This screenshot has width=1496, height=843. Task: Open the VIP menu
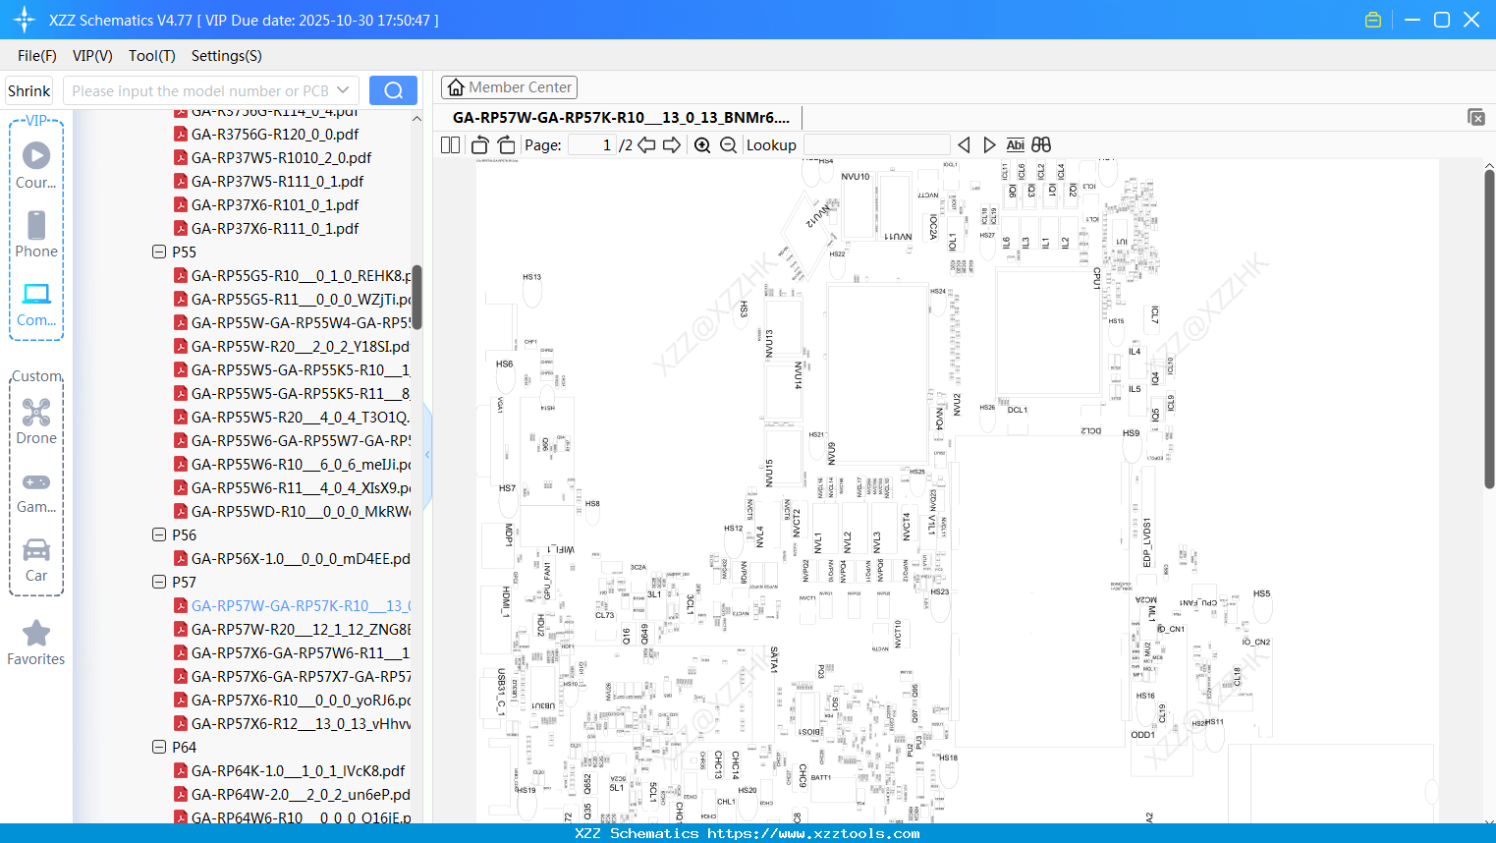(x=92, y=56)
